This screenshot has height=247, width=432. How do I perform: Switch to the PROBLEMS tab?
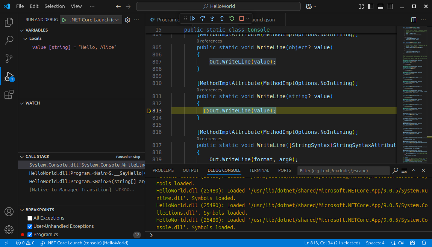(x=163, y=170)
